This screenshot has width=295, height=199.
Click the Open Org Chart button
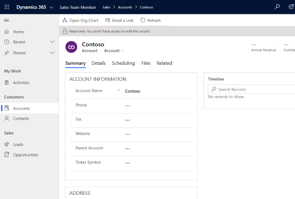80,20
